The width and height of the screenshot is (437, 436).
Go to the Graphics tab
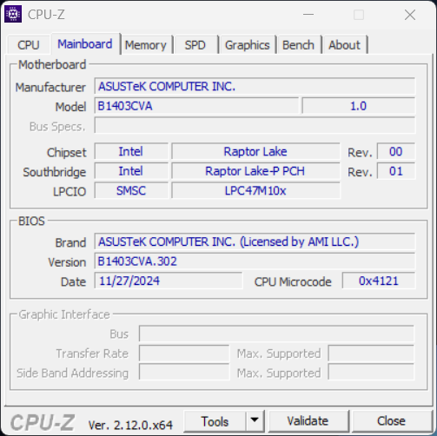click(248, 45)
